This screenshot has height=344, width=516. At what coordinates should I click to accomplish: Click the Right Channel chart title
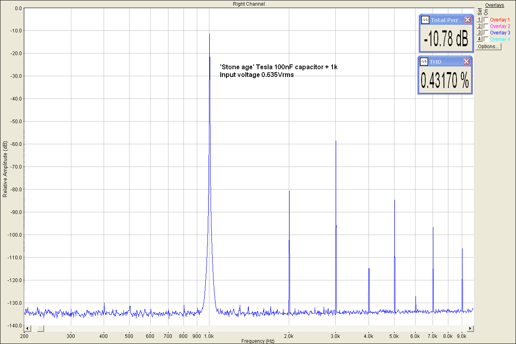pos(249,4)
